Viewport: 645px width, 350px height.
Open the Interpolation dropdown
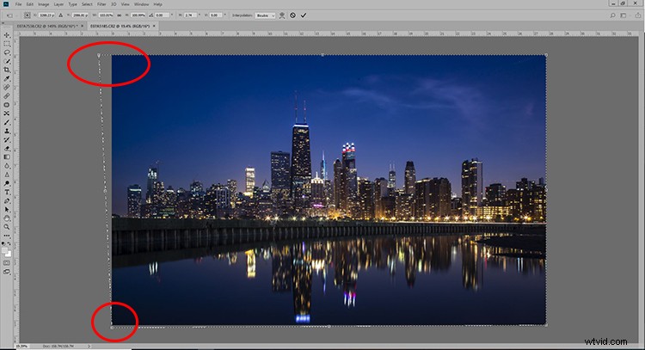click(x=265, y=15)
